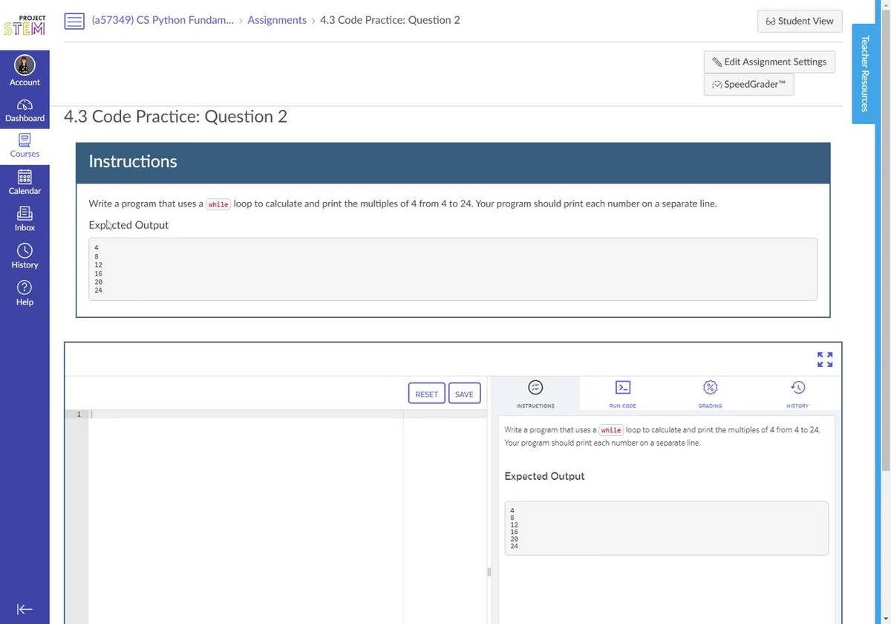Click the Expected Output heading in the right panel
The height and width of the screenshot is (624, 891).
point(544,476)
